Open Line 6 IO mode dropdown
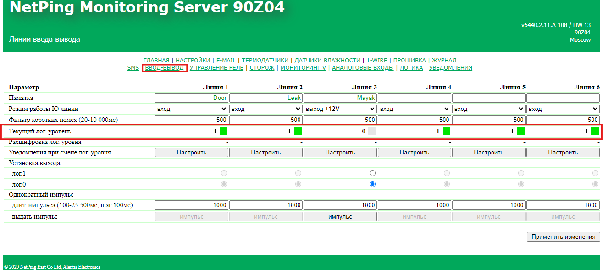The width and height of the screenshot is (603, 270). [x=563, y=109]
